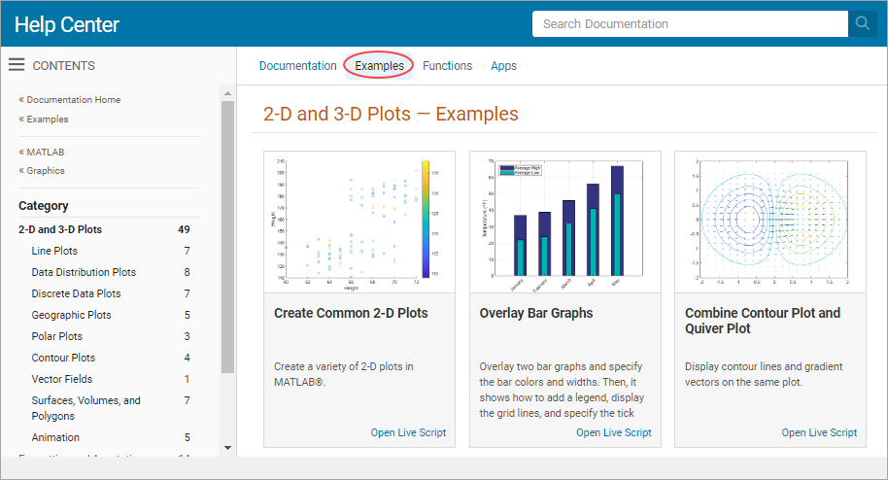Navigate up to MATLAB link
This screenshot has height=480, width=888.
click(x=45, y=153)
